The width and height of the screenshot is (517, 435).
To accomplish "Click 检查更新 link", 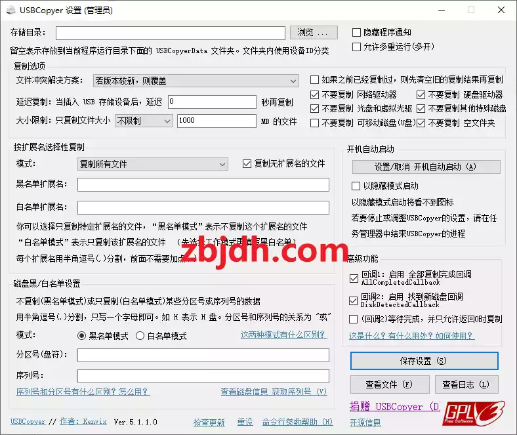I will click(209, 422).
